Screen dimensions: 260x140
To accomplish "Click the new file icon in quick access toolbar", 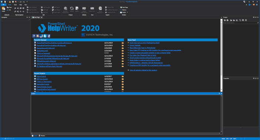I will pos(5,1).
